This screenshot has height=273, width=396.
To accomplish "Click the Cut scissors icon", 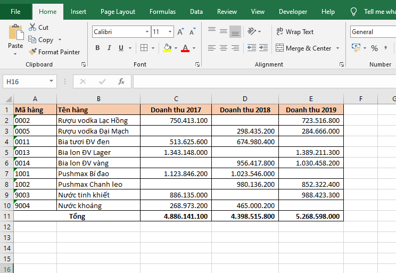I will coord(32,27).
